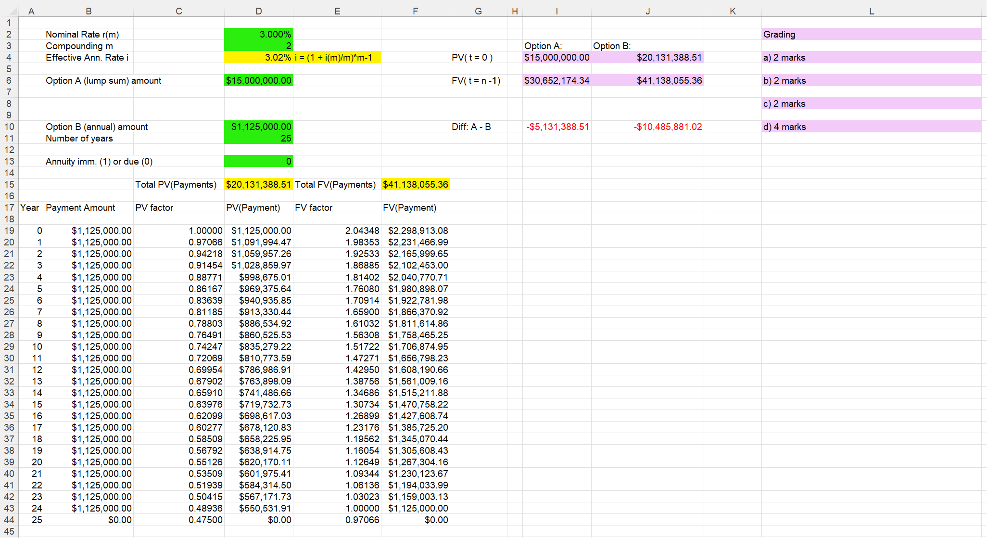This screenshot has height=538, width=987.
Task: Select the year 12 cell in column A
Action: pos(31,370)
